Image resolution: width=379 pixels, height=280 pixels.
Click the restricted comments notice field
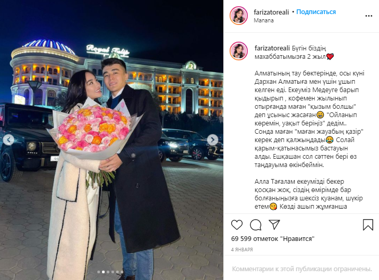301,269
